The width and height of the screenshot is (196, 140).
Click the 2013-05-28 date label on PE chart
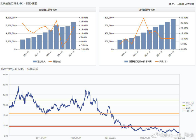(x=76, y=138)
